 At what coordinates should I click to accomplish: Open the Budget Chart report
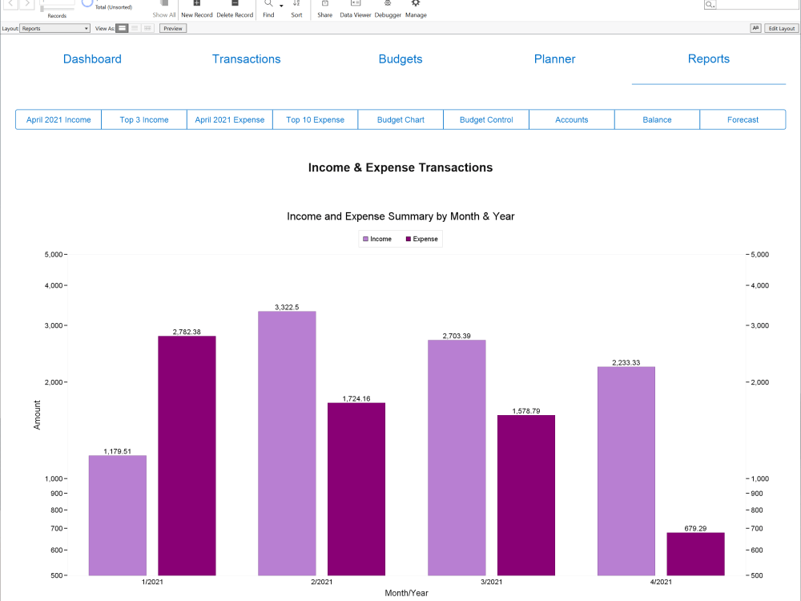tap(400, 119)
